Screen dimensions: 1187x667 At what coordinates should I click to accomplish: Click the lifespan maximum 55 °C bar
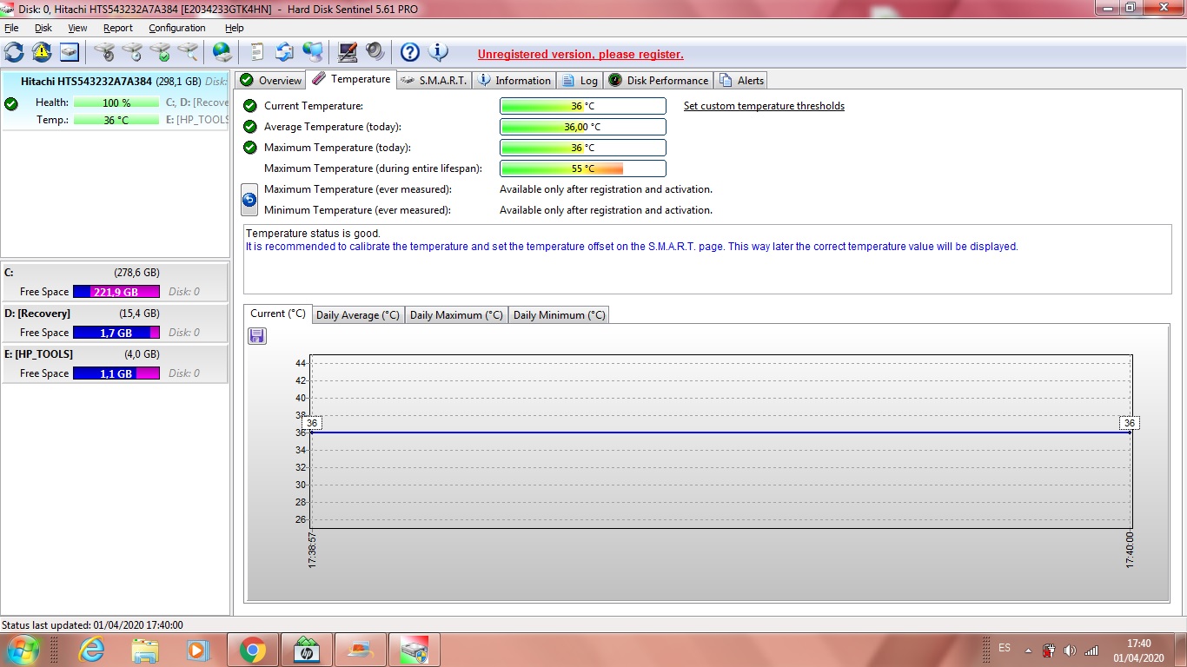click(583, 168)
